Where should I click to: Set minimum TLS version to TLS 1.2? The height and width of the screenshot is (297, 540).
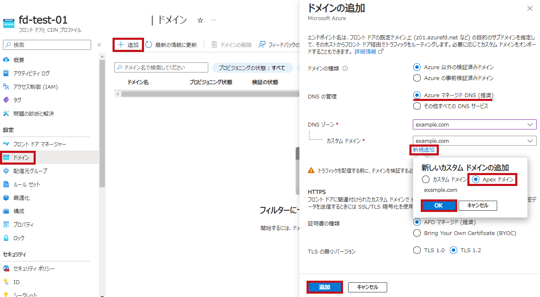coord(453,251)
